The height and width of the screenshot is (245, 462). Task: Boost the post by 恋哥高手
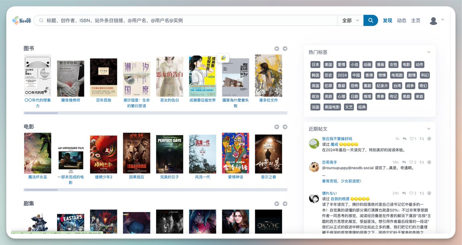click(422, 162)
